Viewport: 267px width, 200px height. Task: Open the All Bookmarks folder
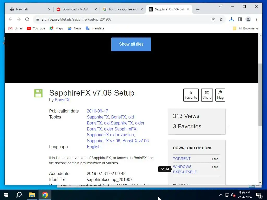[246, 28]
